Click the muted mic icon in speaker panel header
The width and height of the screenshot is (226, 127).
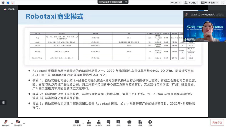tap(187, 15)
